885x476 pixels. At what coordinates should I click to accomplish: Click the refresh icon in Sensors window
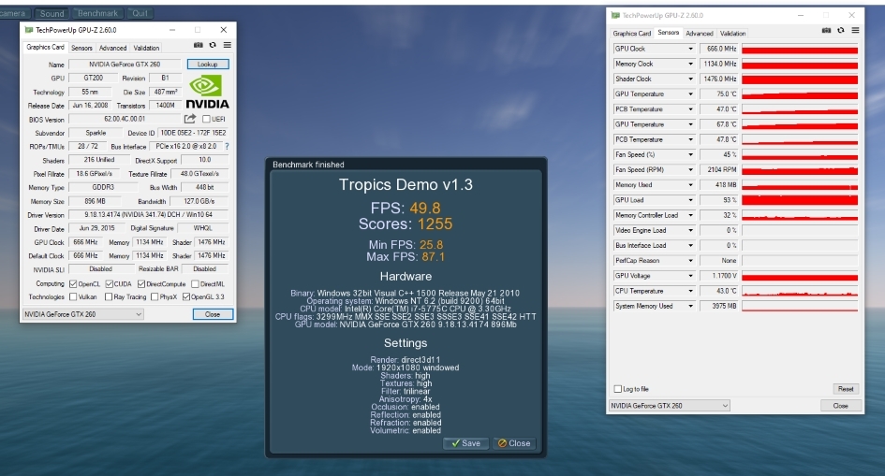[x=841, y=31]
